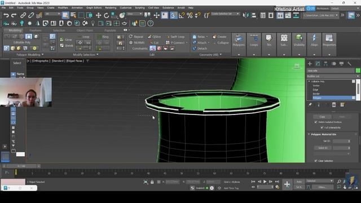Click the Undo arrow icon
Viewport: 361px width, 203px height.
pyautogui.click(x=6, y=15)
